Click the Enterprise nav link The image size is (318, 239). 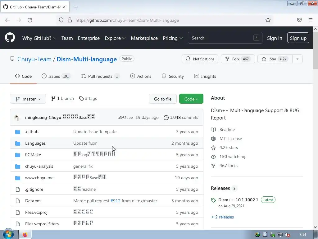point(89,38)
